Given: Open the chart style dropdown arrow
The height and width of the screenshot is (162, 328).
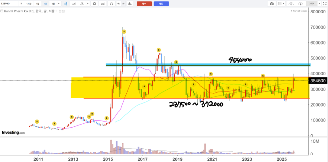Looking at the screenshot, I should point(88,4).
